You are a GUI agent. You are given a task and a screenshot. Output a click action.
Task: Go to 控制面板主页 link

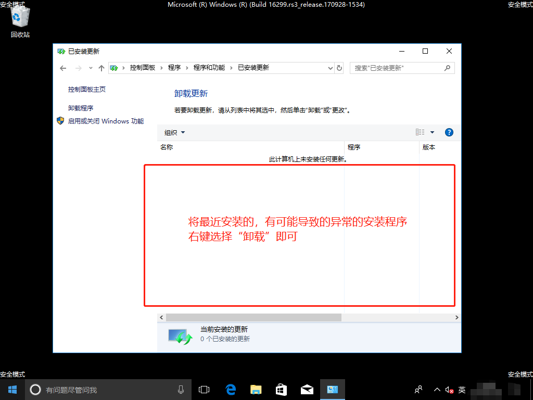click(x=87, y=90)
